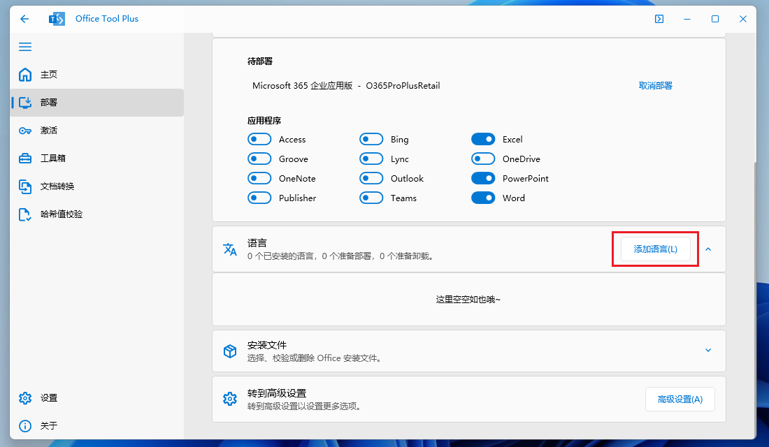Click the 这里空空如也哦~ placeholder text

(x=468, y=300)
